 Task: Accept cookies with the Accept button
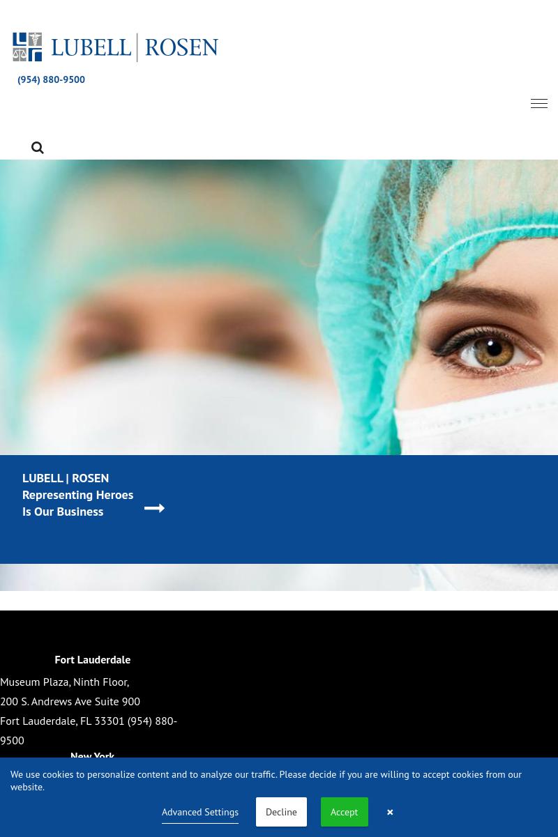(344, 813)
